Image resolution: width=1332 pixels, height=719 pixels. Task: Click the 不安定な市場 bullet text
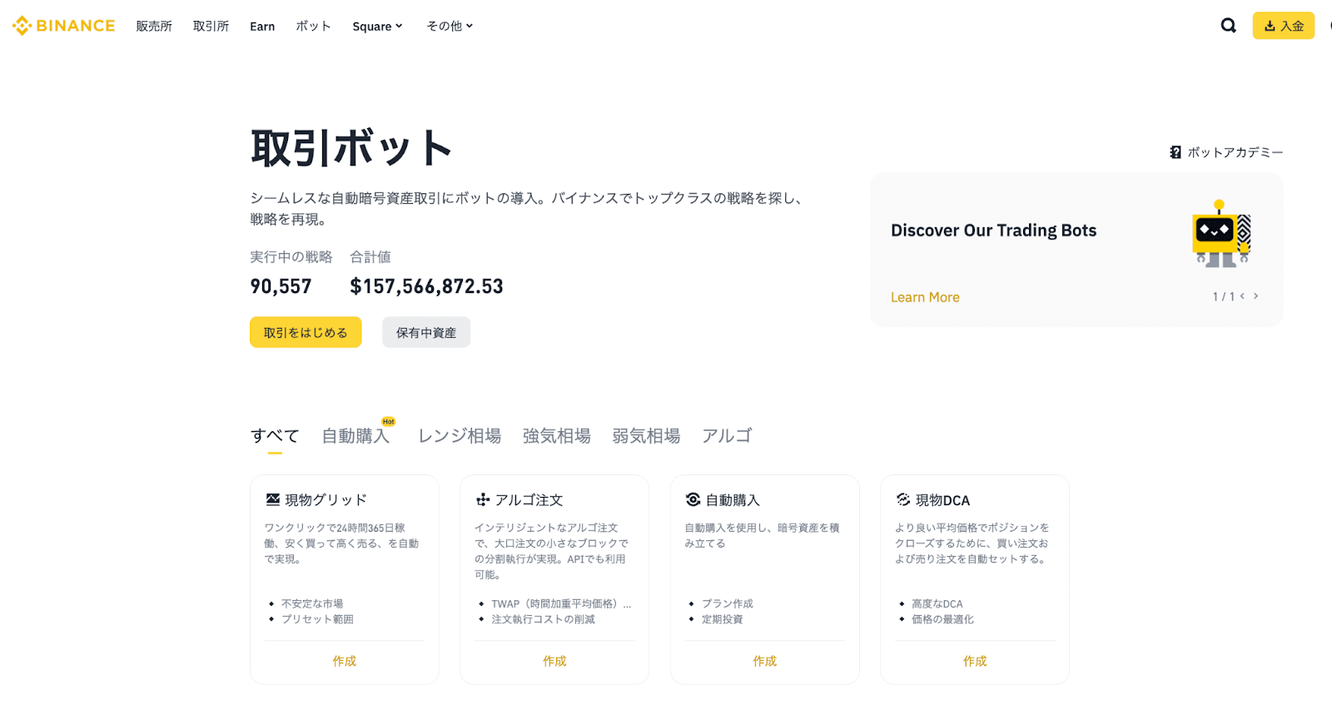pos(312,604)
